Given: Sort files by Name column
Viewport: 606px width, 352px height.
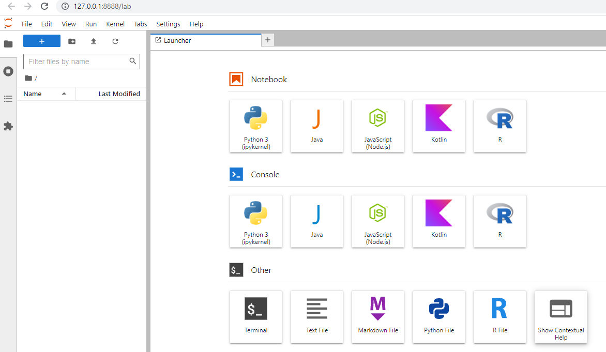Looking at the screenshot, I should 47,94.
